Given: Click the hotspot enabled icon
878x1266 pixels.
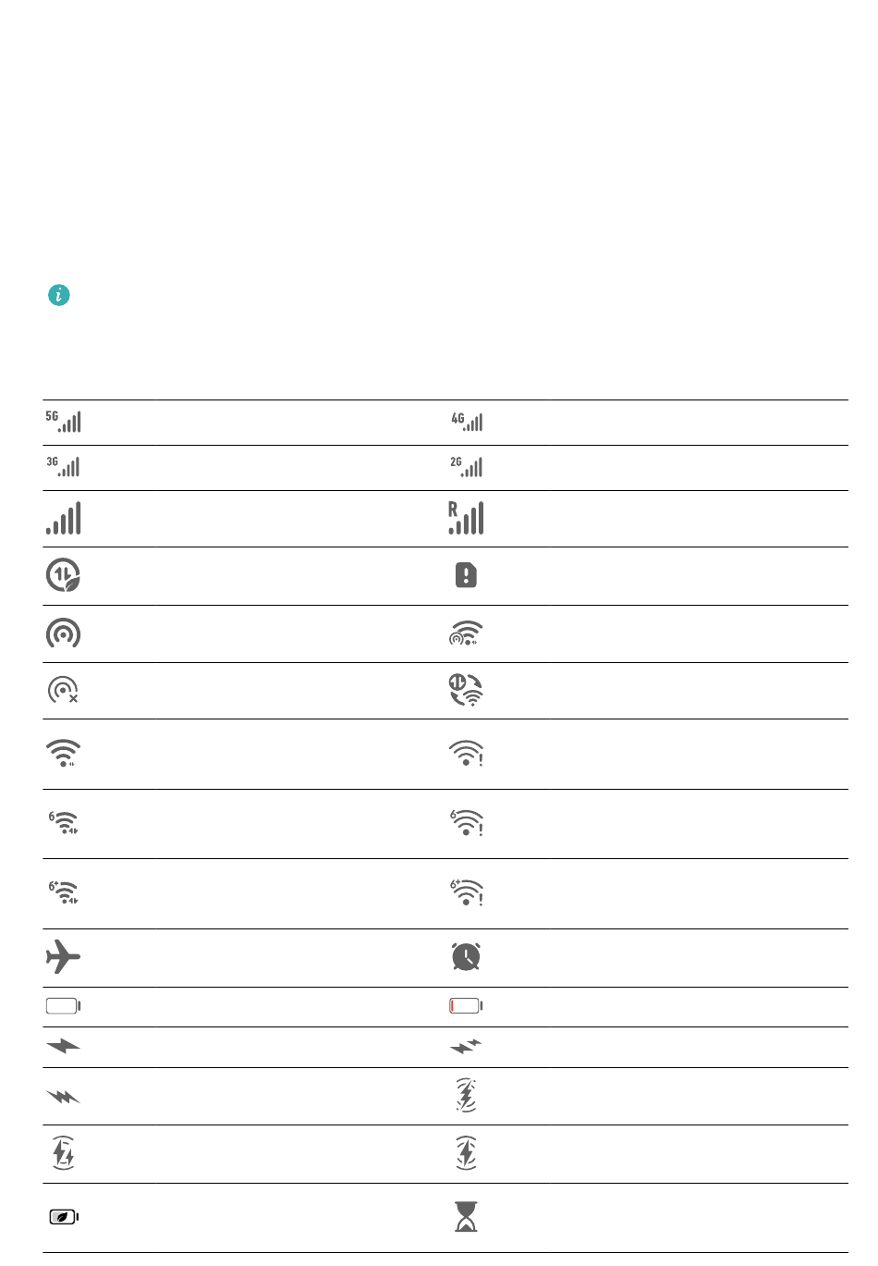Looking at the screenshot, I should pyautogui.click(x=63, y=633).
